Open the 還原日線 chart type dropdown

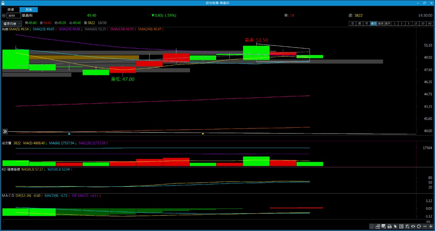pyautogui.click(x=12, y=24)
